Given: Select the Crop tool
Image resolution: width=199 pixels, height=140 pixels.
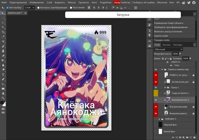Looking at the screenshot, I should tap(3, 32).
